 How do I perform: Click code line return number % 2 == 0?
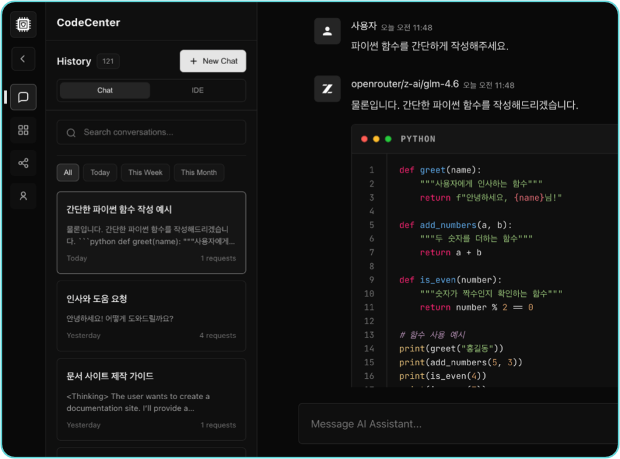click(477, 308)
